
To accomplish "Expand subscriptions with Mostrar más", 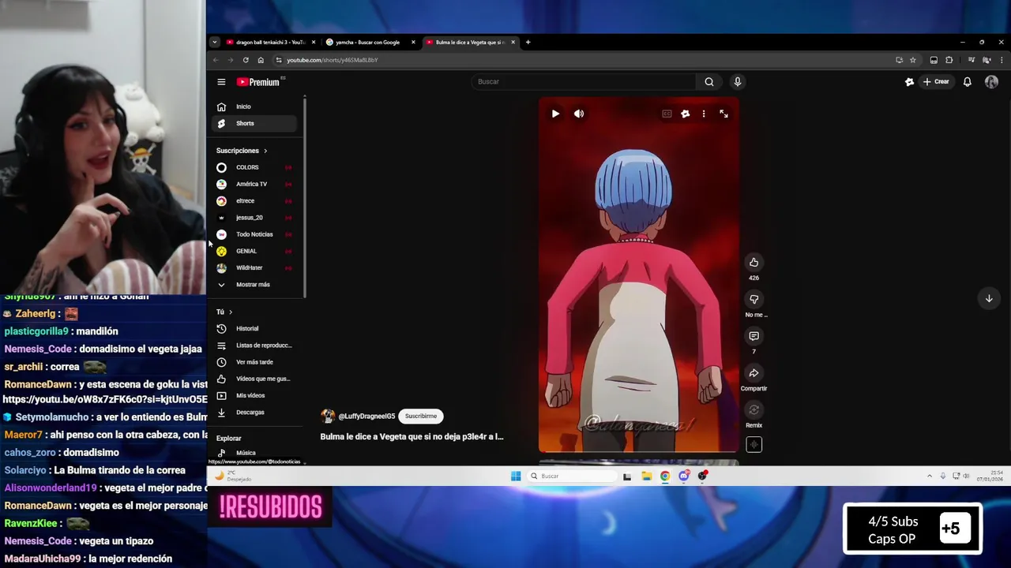I will [x=254, y=285].
